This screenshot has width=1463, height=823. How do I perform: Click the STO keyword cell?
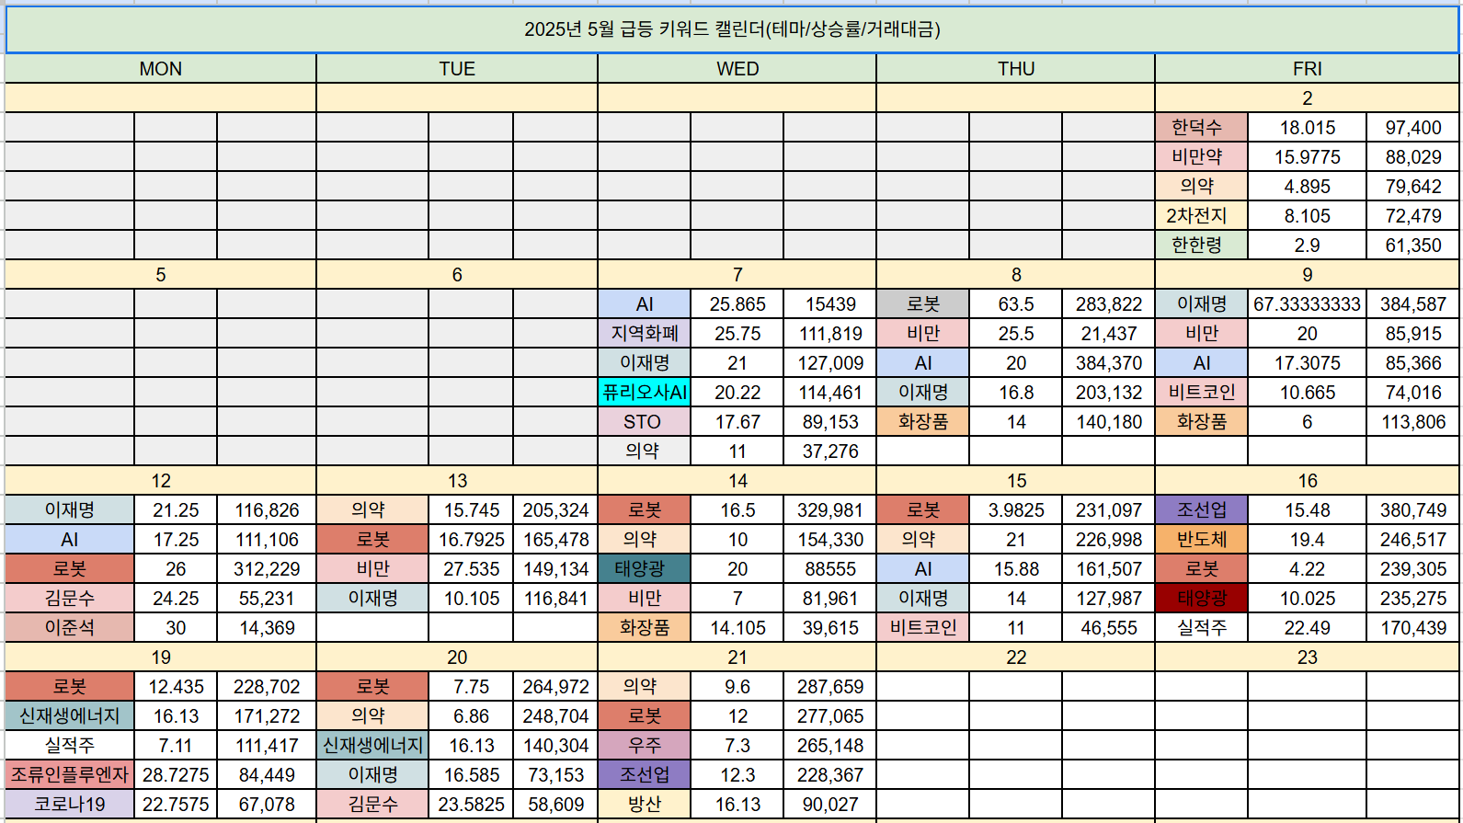tap(645, 422)
